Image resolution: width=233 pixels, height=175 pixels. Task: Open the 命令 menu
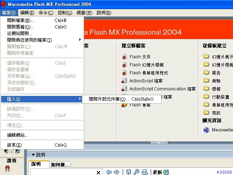(46, 13)
